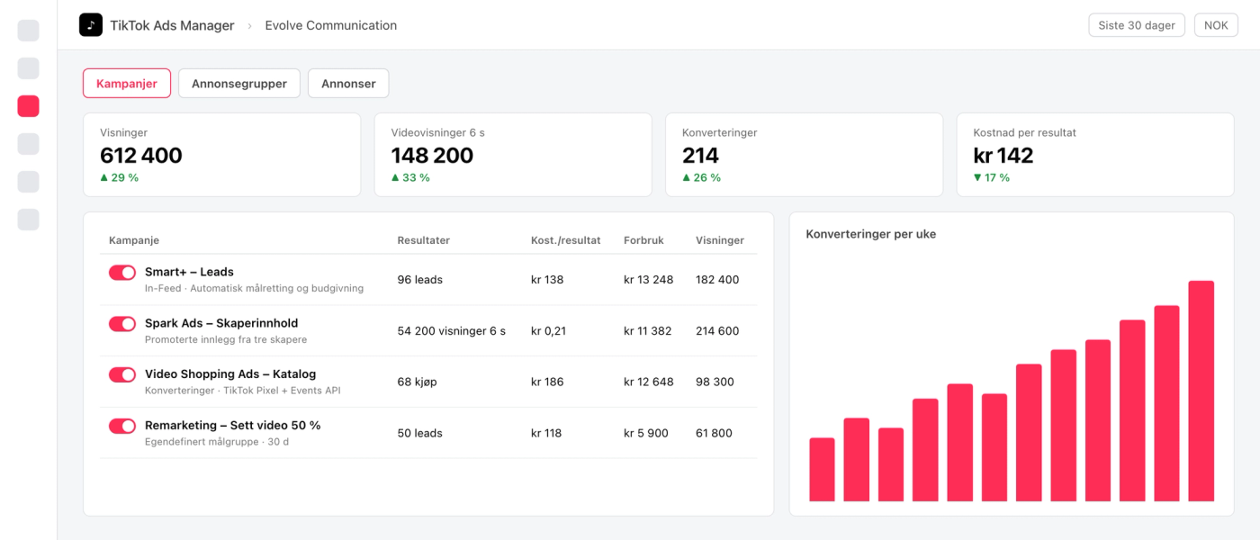Switch off Video Shopping Ads – Katalog

[x=122, y=374]
